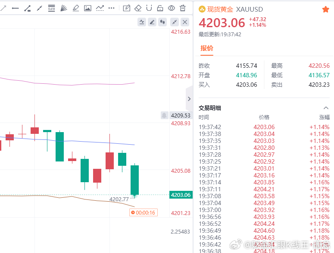Open the note edit tool
This screenshot has width=334, height=253.
coord(127,8)
